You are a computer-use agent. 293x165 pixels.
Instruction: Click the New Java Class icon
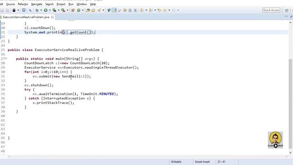[x=79, y=10]
